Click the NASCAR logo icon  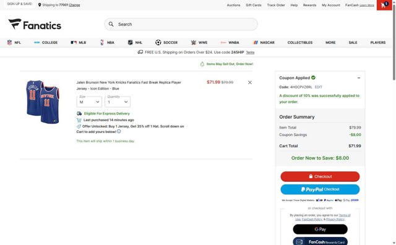click(256, 43)
